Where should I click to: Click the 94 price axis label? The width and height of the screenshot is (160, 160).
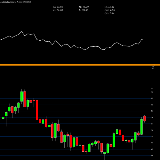[152, 92]
